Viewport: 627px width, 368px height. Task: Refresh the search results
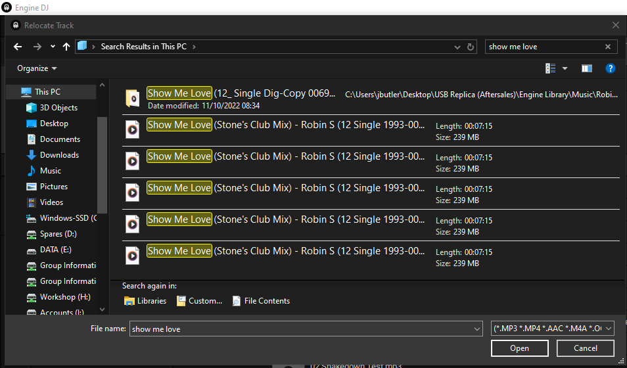click(471, 47)
